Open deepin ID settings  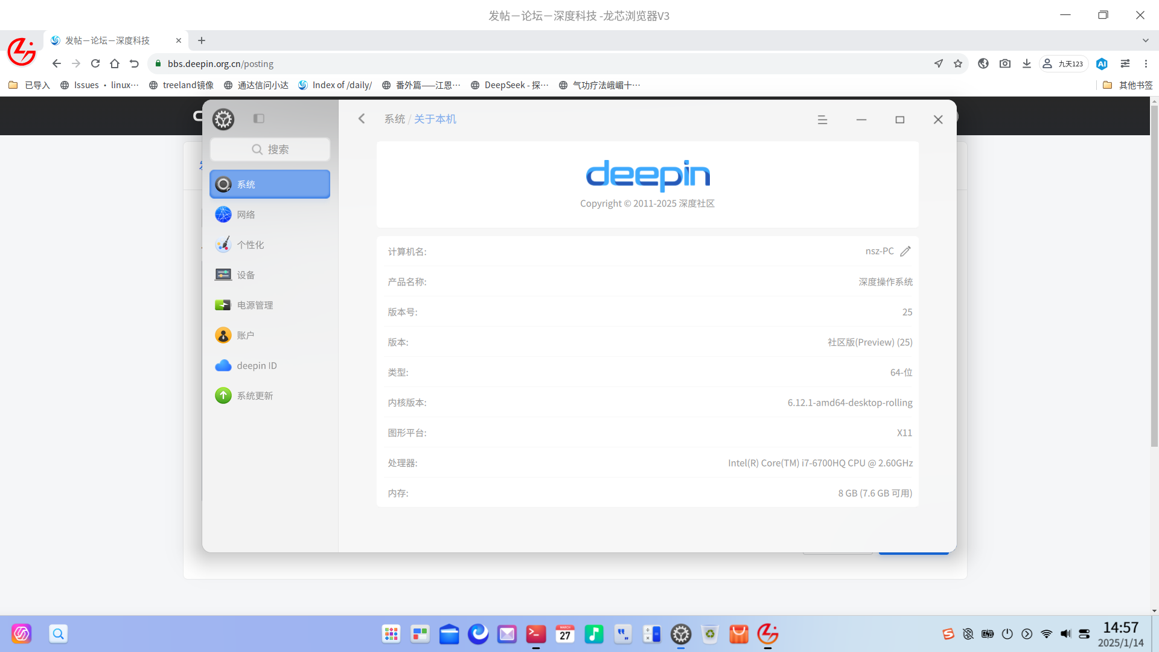pyautogui.click(x=270, y=365)
